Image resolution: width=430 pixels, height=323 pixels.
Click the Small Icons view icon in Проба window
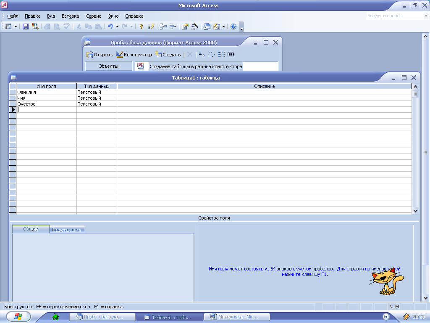coord(212,54)
